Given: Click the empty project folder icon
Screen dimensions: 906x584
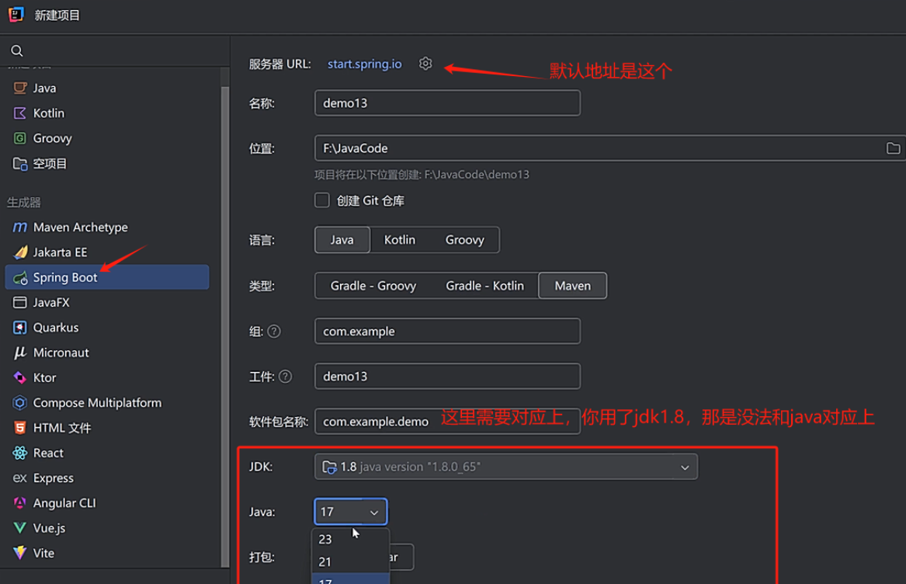Looking at the screenshot, I should 19,164.
